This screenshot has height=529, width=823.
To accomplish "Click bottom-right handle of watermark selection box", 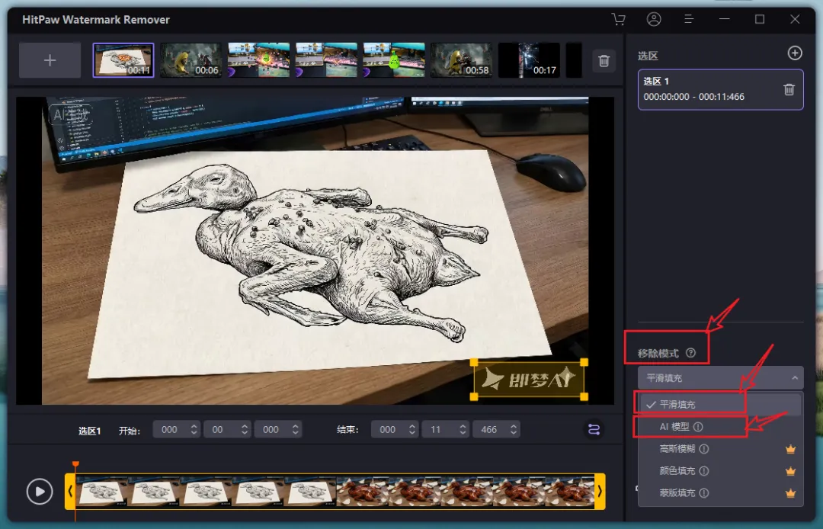I will [x=584, y=396].
